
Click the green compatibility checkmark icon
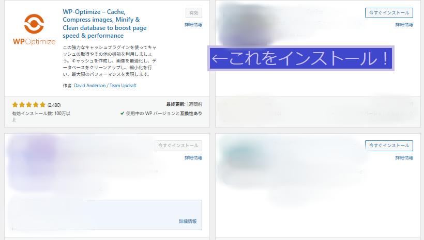pyautogui.click(x=122, y=113)
